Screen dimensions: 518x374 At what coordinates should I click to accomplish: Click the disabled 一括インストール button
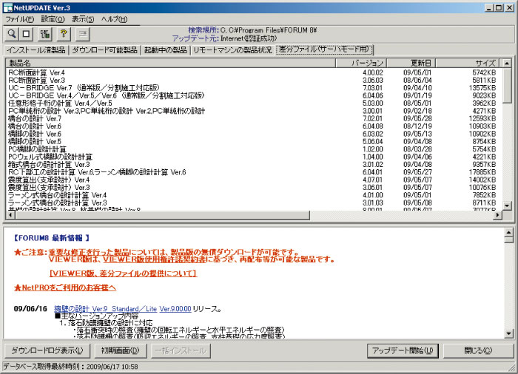point(181,350)
